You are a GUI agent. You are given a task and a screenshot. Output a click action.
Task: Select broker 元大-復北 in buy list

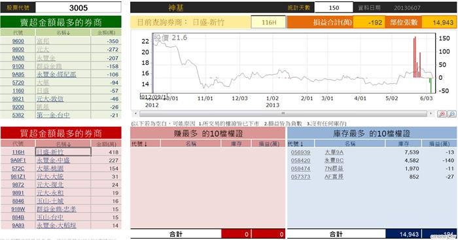pos(50,184)
